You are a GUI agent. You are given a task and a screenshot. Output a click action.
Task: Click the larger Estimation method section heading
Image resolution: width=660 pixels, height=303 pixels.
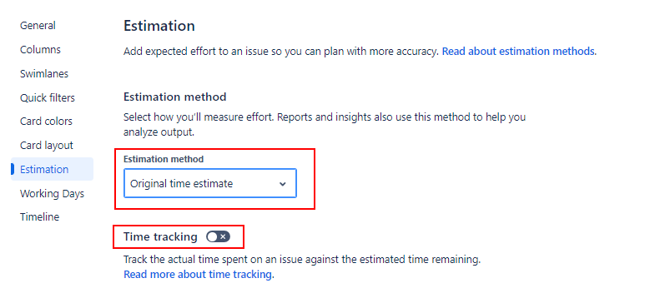point(174,97)
